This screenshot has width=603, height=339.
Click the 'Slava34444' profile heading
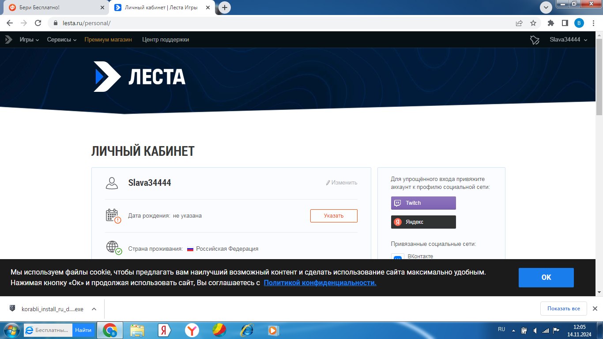150,183
